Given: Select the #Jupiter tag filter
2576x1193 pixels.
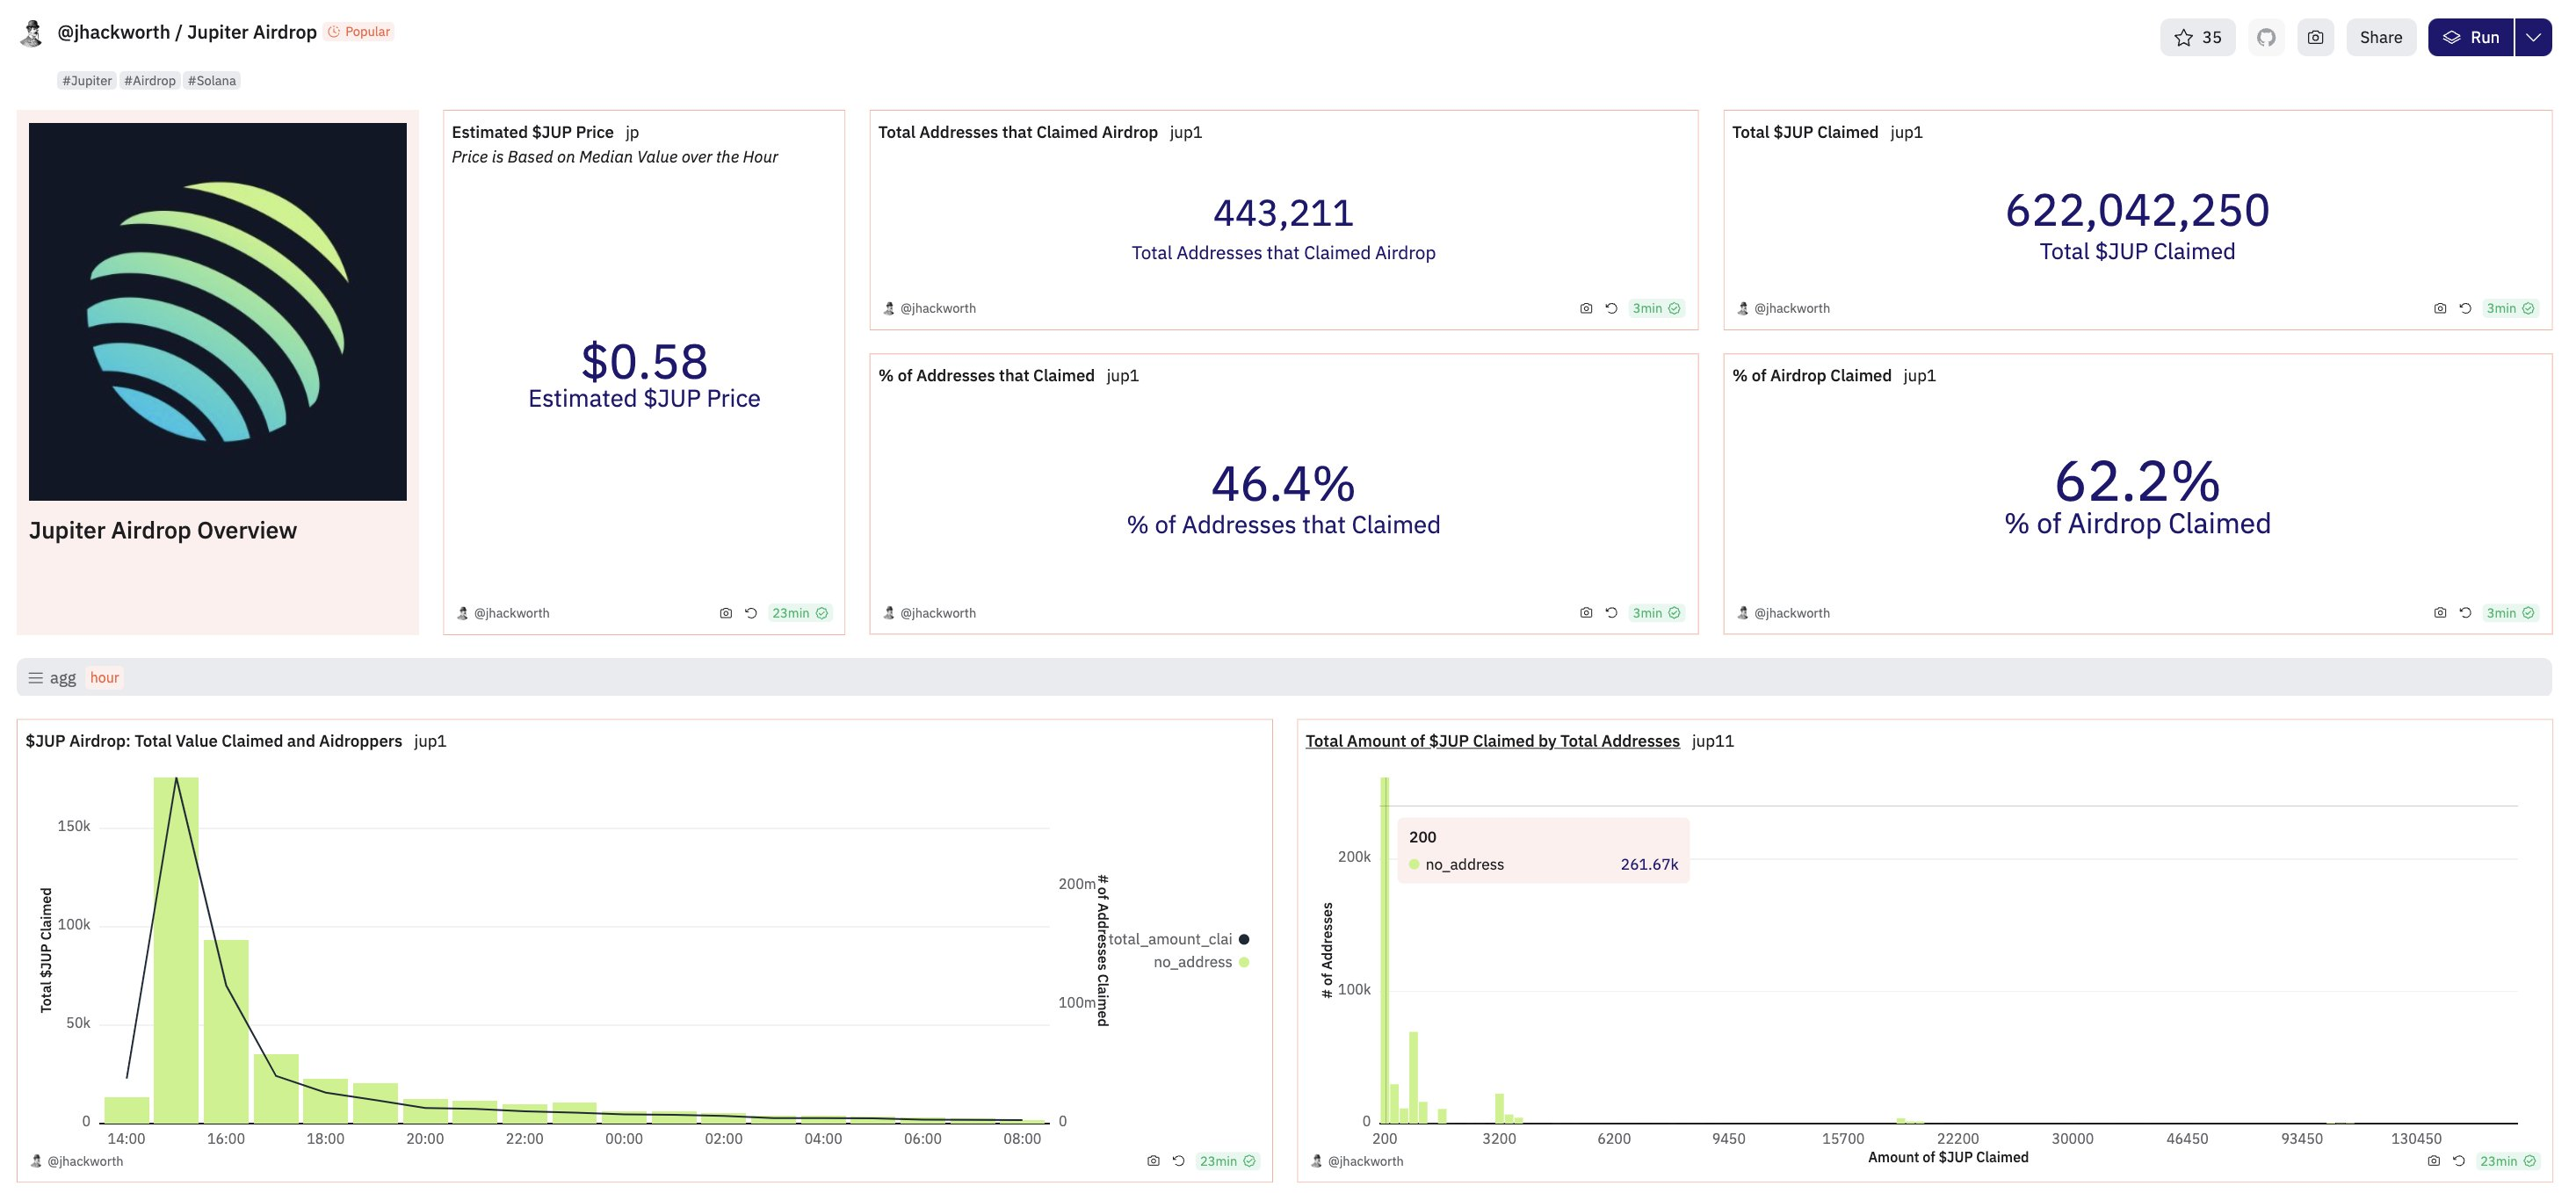Looking at the screenshot, I should point(85,79).
